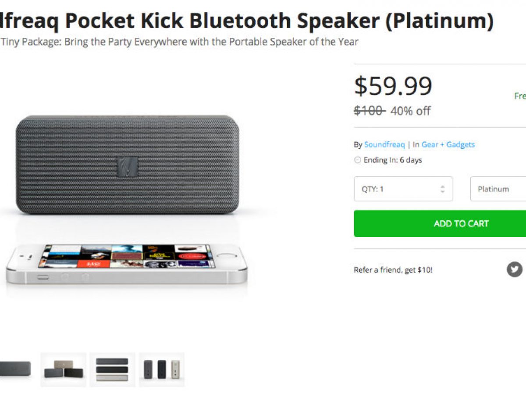This screenshot has width=526, height=395.
Task: Click the crossed-out $100 original price
Action: point(369,111)
